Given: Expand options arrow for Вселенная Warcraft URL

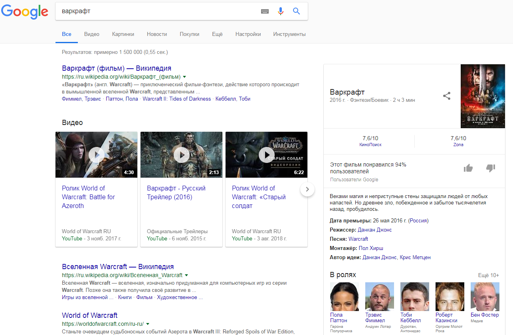Looking at the screenshot, I should coord(186,275).
